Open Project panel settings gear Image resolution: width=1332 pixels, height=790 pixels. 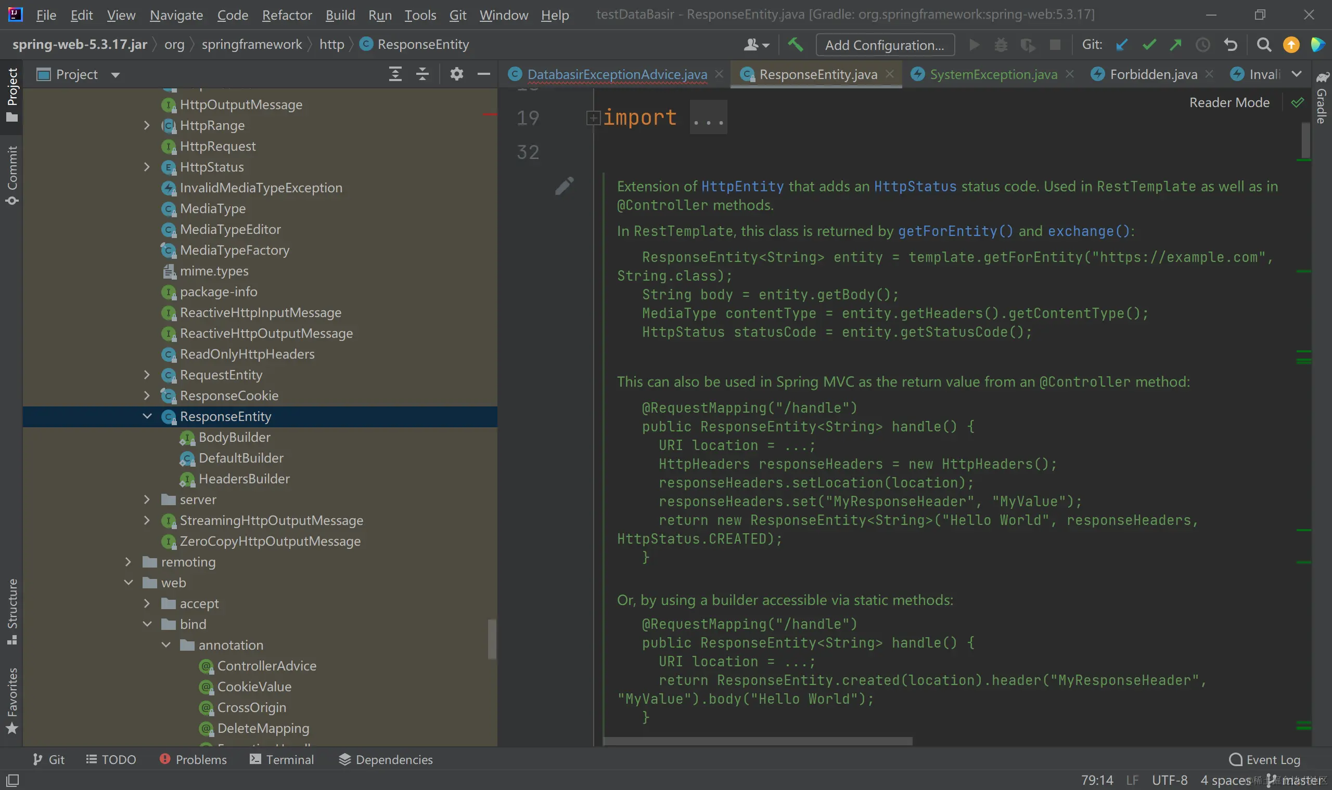point(456,74)
